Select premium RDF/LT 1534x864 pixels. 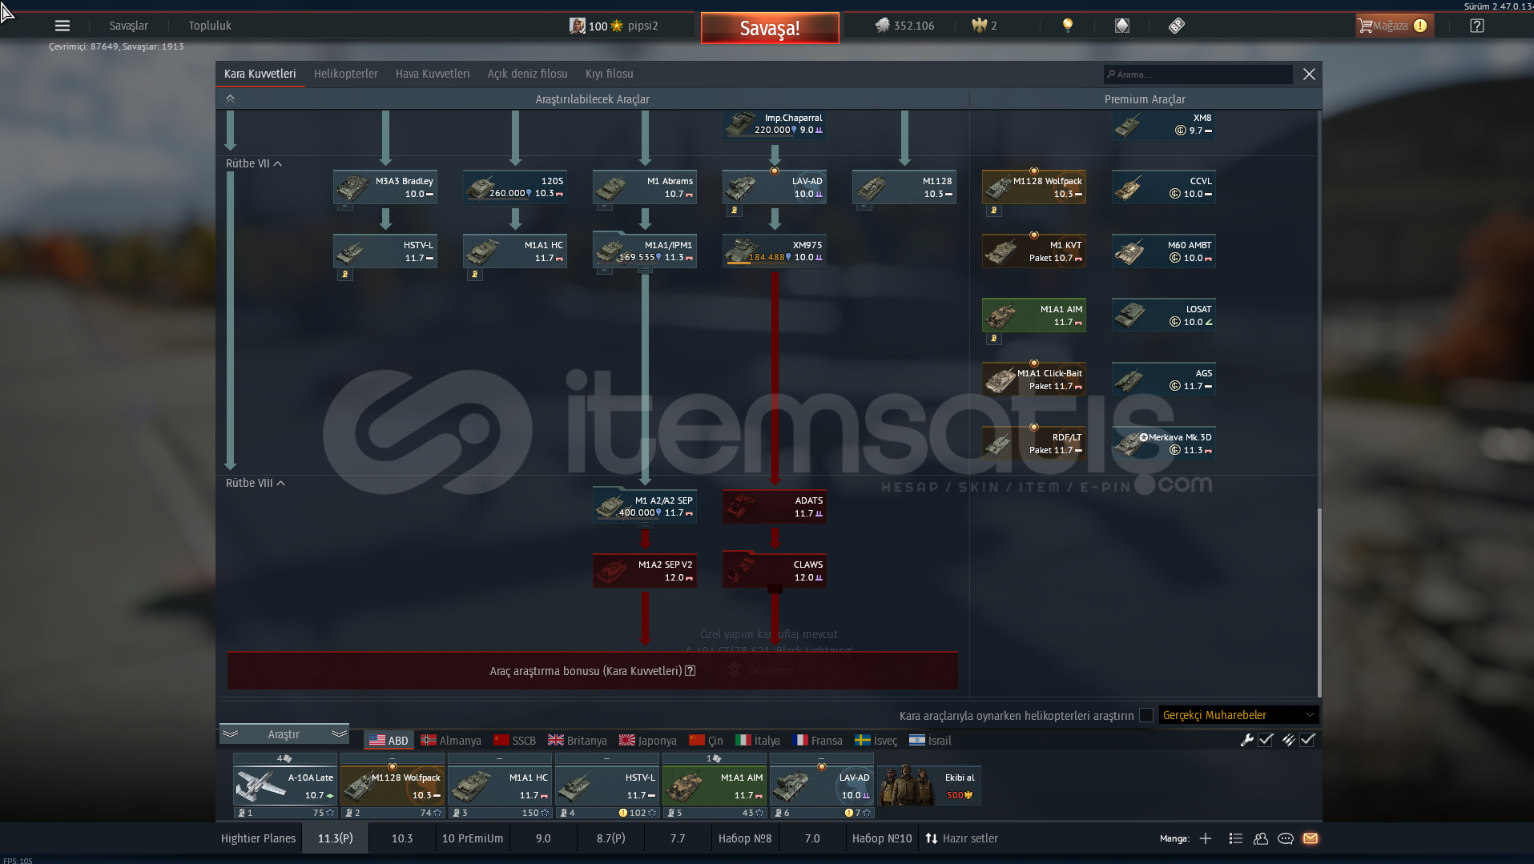tap(1034, 444)
